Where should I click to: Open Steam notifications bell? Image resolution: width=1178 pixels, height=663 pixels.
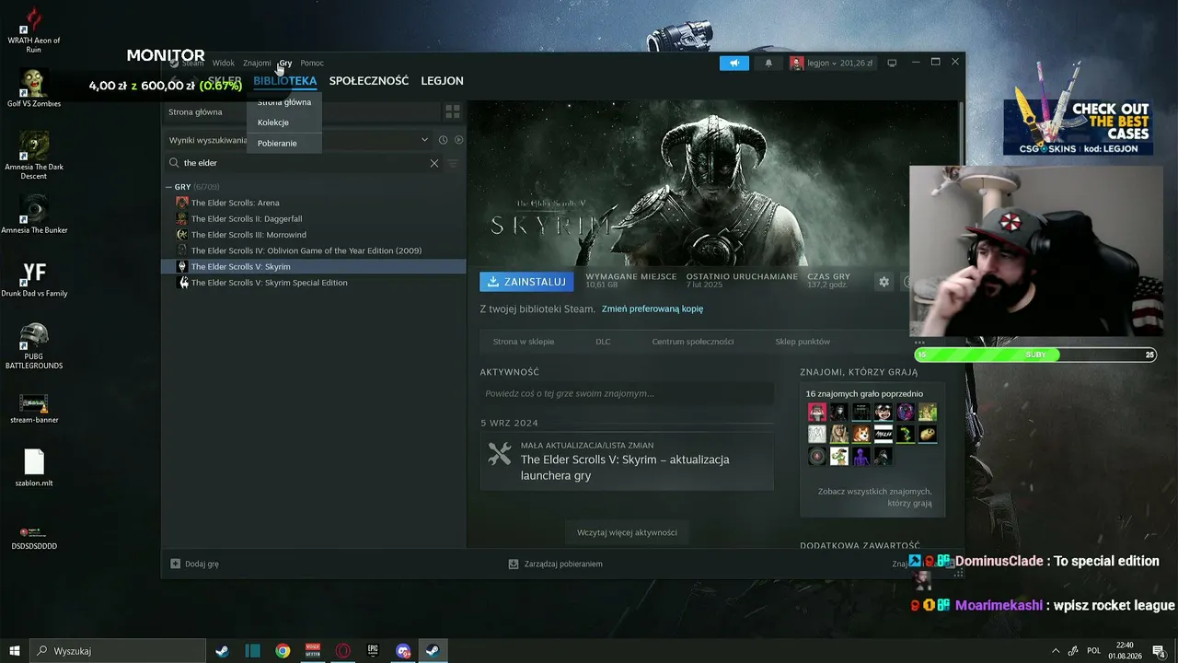coord(768,63)
